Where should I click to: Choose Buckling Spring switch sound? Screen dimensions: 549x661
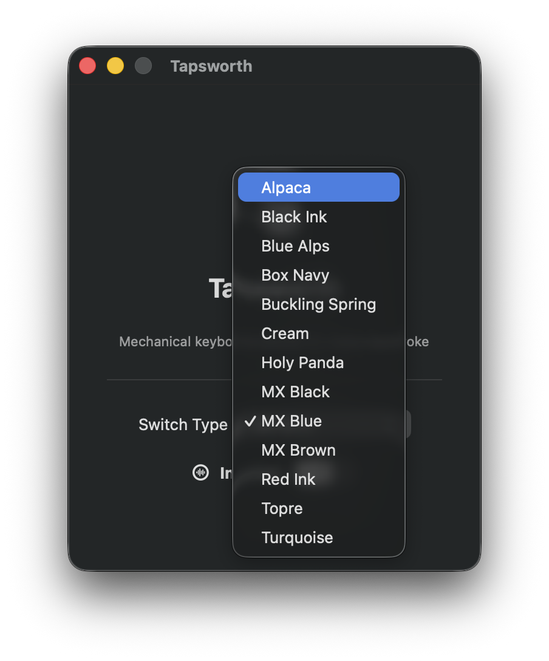(319, 304)
